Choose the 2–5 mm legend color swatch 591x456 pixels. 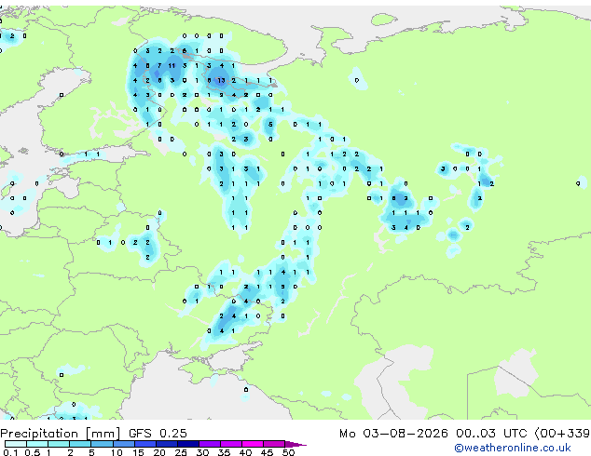point(80,444)
